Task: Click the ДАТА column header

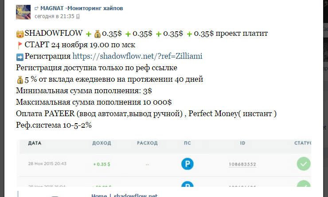Action: point(35,143)
